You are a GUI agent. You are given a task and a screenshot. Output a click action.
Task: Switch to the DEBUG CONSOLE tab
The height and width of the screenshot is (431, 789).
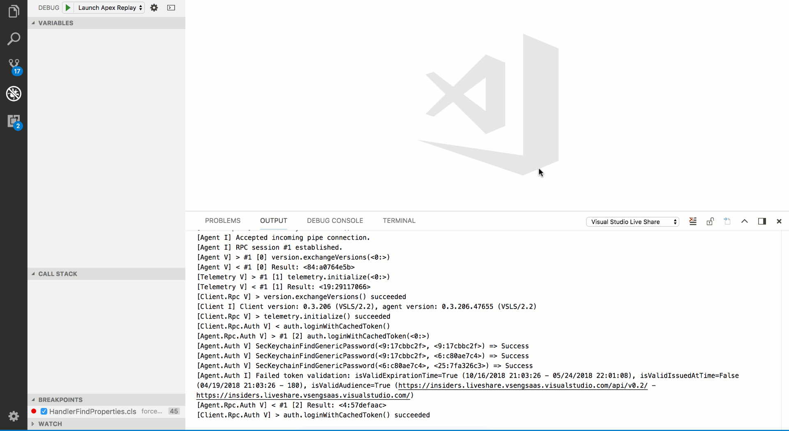click(335, 220)
